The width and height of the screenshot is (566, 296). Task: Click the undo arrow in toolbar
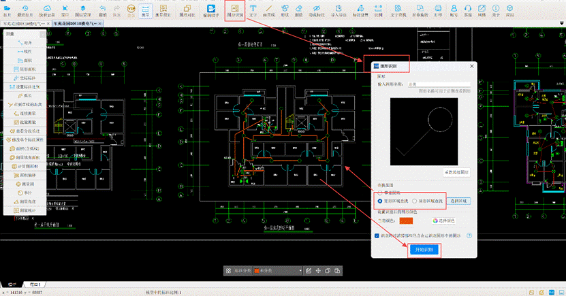[103, 10]
